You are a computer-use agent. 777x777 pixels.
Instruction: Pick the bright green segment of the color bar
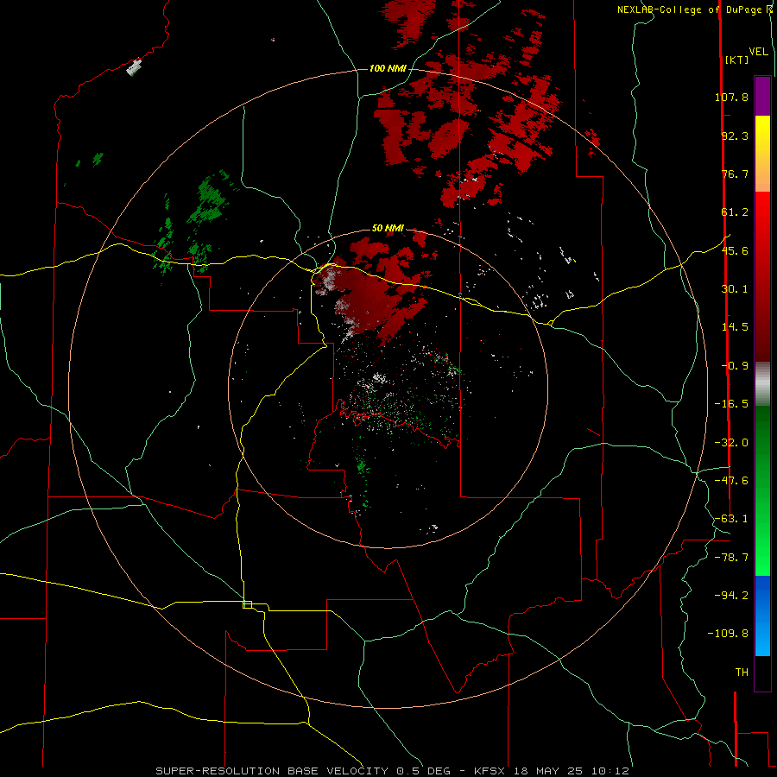[762, 490]
